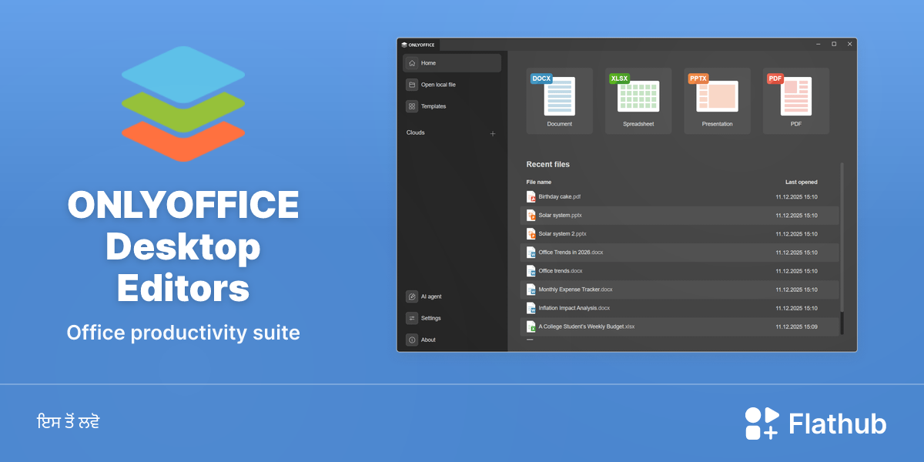This screenshot has width=924, height=462.
Task: Create a new PPTX Presentation
Action: [x=717, y=101]
